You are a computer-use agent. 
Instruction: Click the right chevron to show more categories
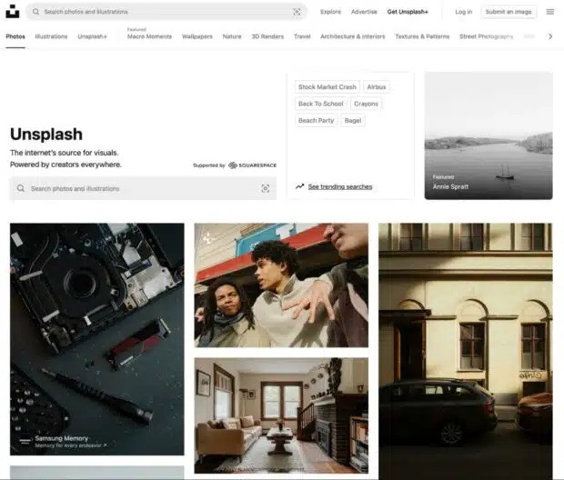tap(550, 36)
